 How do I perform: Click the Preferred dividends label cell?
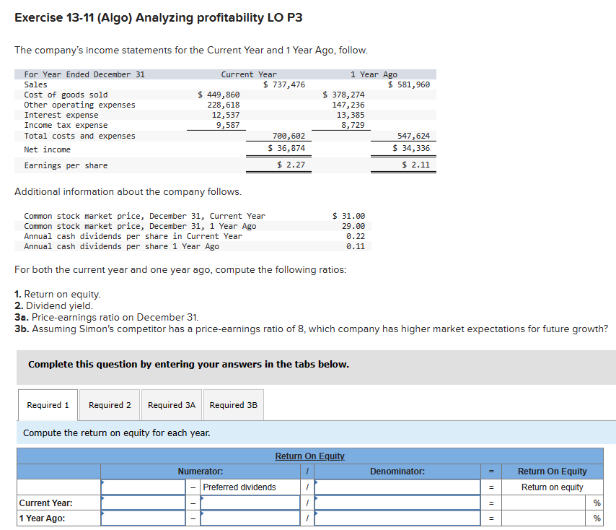pyautogui.click(x=250, y=487)
